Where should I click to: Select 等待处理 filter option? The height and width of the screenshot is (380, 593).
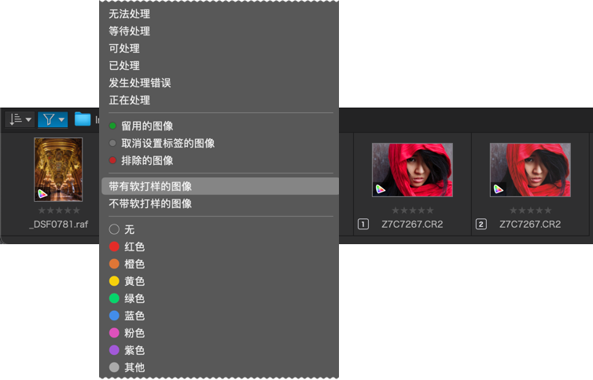pyautogui.click(x=220, y=31)
